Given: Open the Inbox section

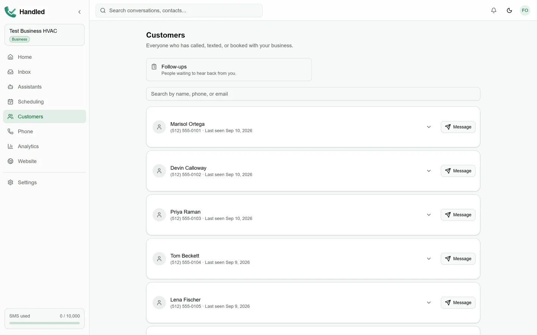Looking at the screenshot, I should coord(44,72).
